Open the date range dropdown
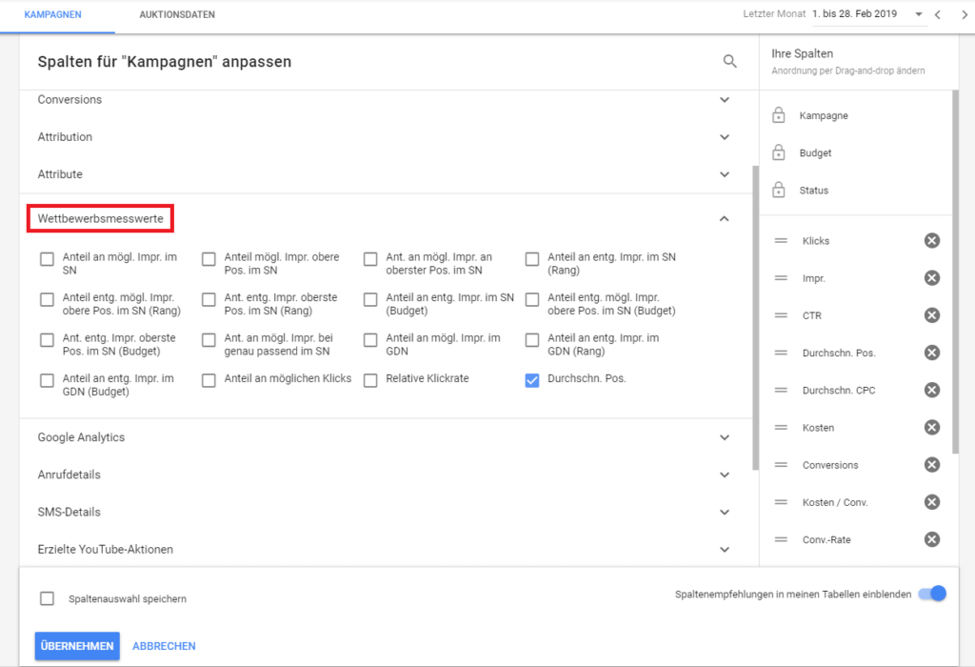975x667 pixels. (x=919, y=14)
